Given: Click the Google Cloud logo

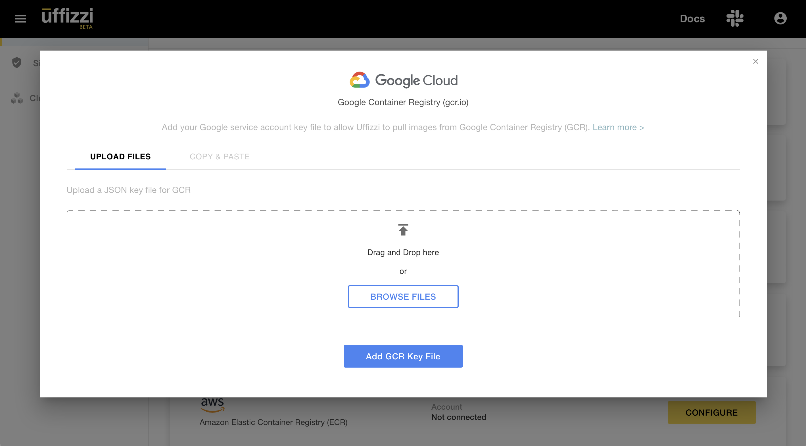Looking at the screenshot, I should click(x=403, y=80).
